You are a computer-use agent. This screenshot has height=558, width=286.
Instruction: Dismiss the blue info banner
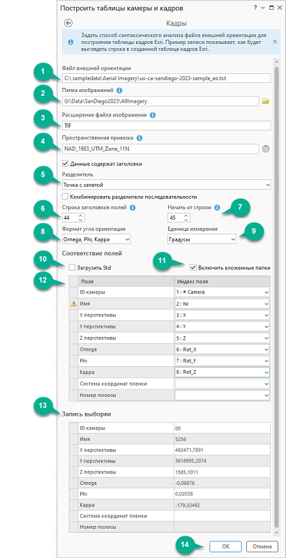[x=275, y=42]
